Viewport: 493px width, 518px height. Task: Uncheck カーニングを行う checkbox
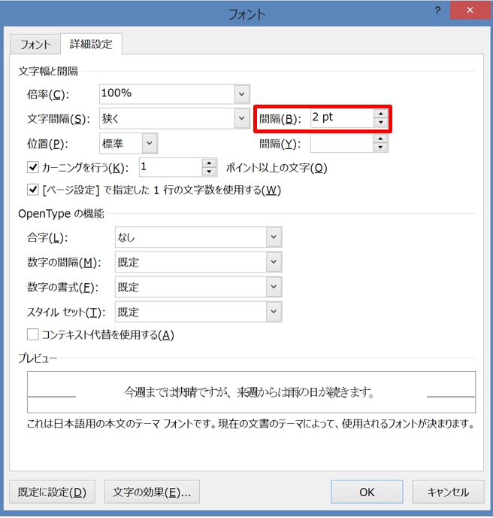(33, 167)
